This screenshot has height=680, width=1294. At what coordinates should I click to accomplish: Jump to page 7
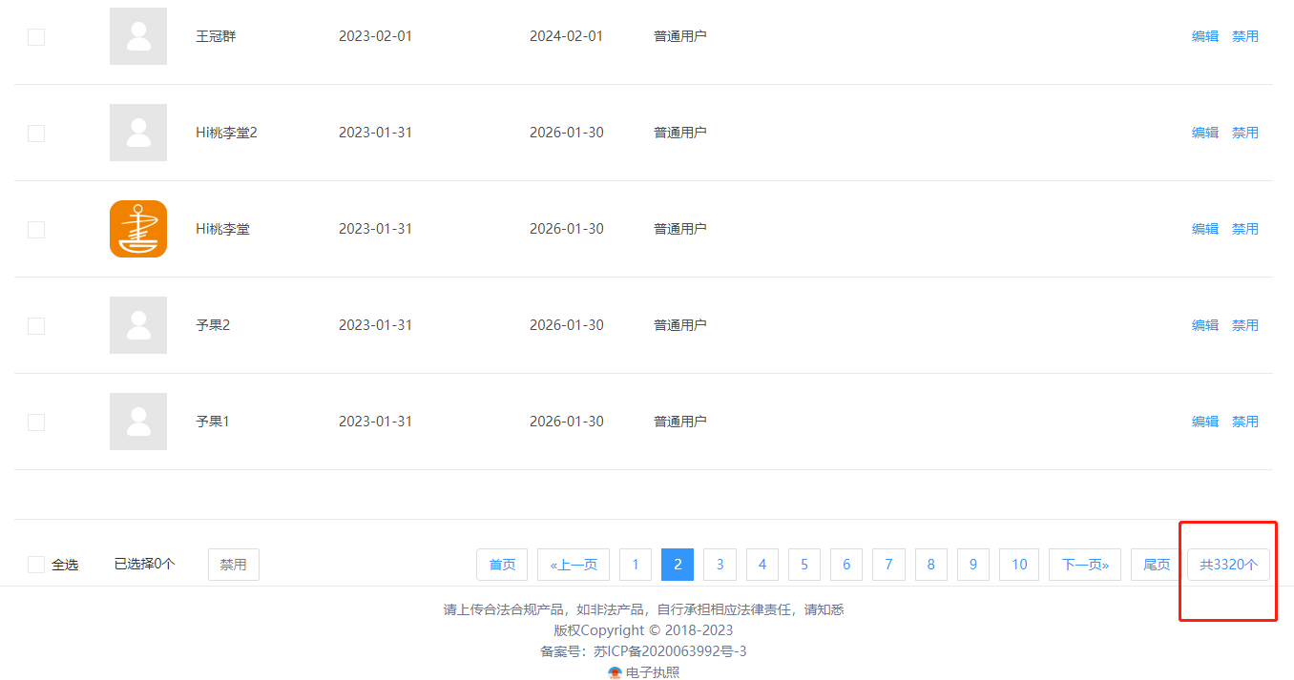pos(888,565)
